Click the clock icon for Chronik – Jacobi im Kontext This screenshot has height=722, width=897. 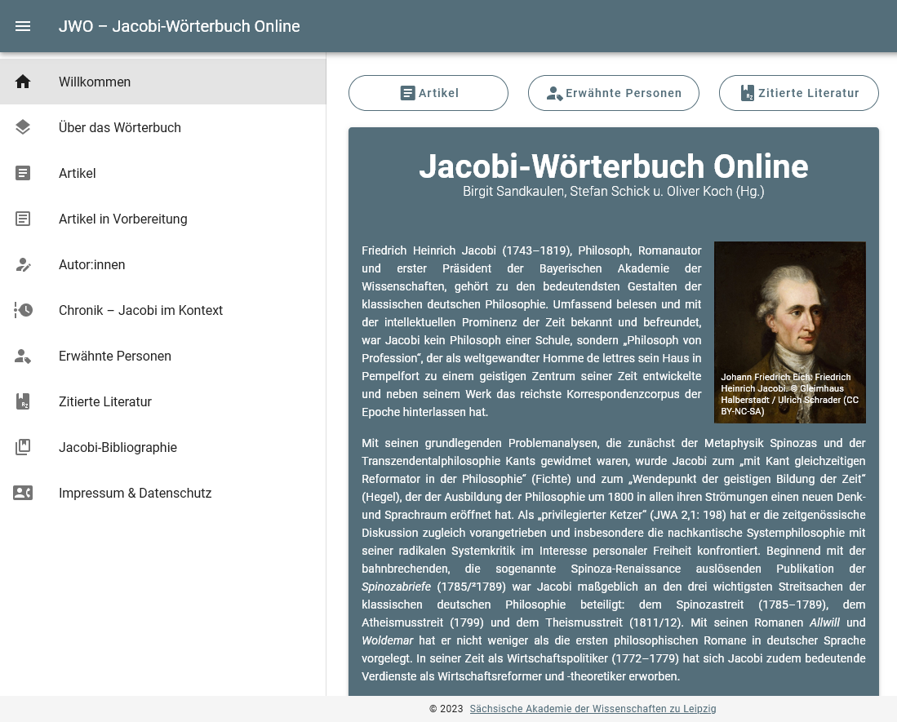pyautogui.click(x=23, y=310)
